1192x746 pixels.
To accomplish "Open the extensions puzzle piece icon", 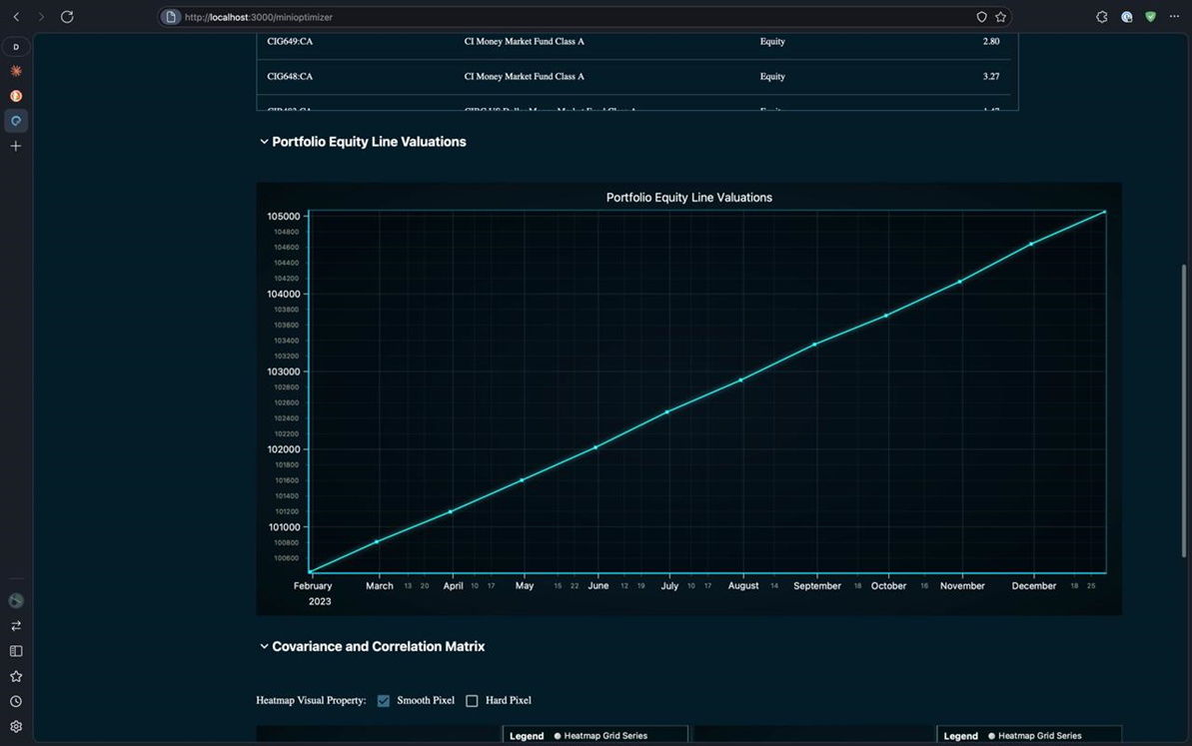I will pos(1101,17).
